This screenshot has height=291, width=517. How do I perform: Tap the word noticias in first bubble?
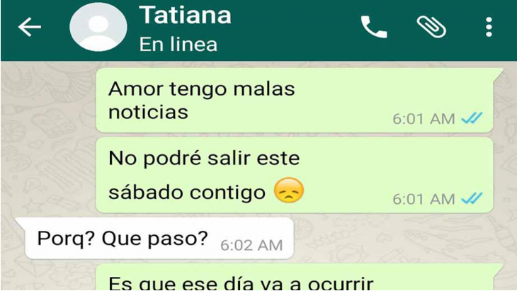pos(149,112)
